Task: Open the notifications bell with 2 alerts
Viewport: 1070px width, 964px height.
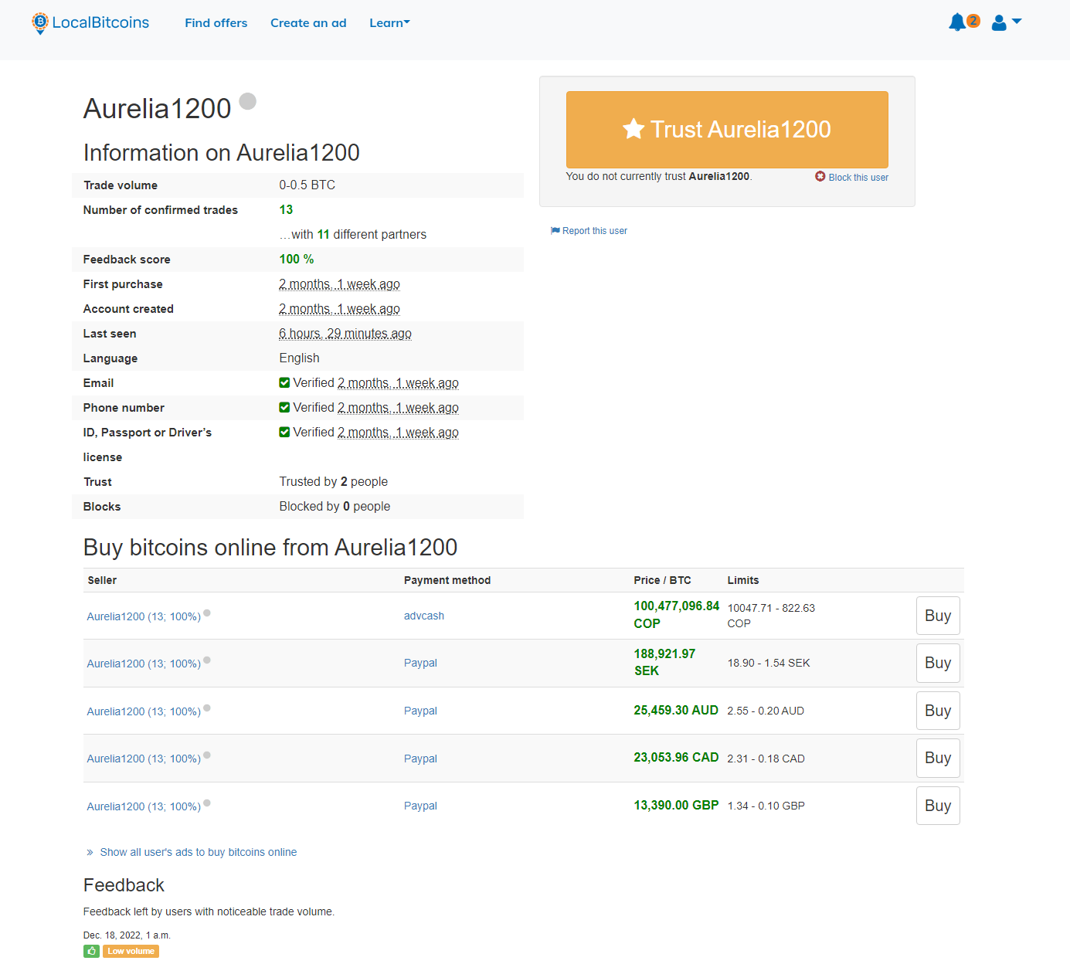Action: [x=963, y=22]
